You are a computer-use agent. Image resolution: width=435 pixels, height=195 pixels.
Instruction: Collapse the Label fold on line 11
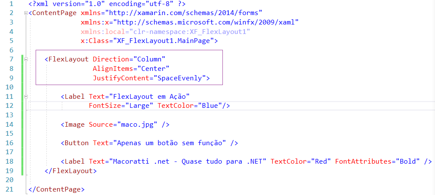26,97
